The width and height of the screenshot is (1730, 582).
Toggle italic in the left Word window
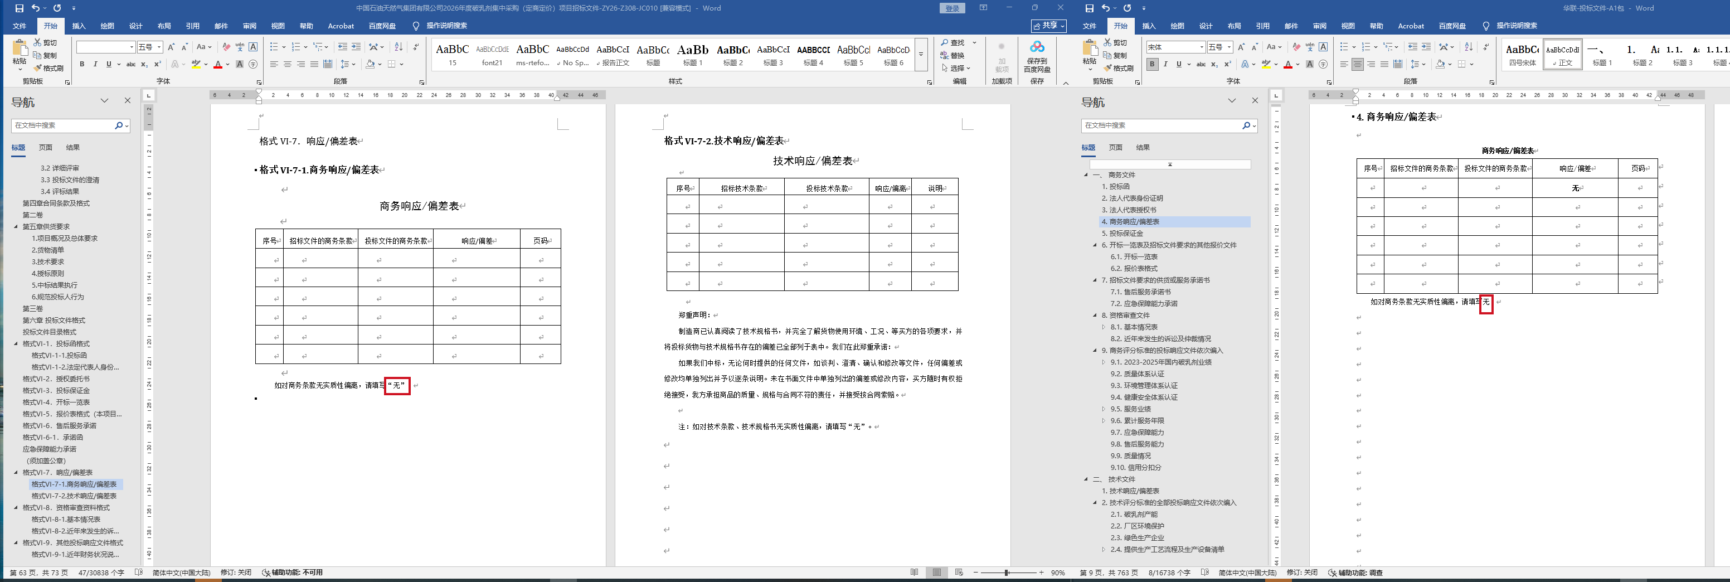click(x=95, y=65)
